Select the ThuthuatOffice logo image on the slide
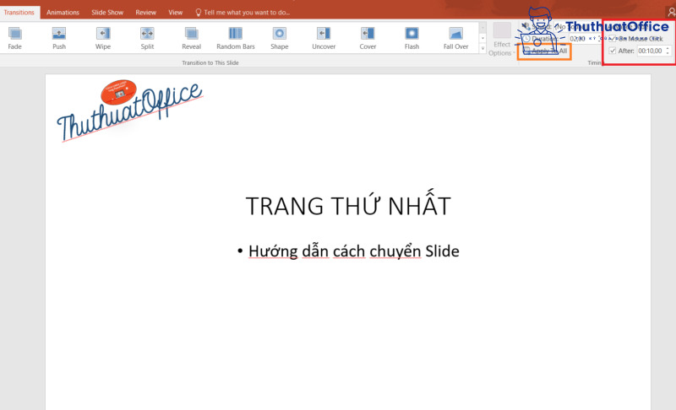Viewport: 676px width, 410px height. 129,111
